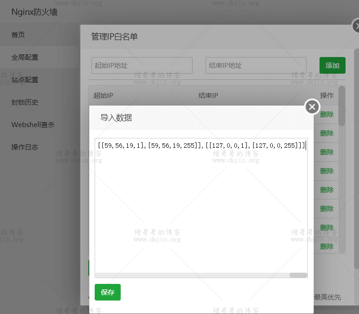
Task: Click the Nginx防火墙 title text
Action: [x=35, y=12]
